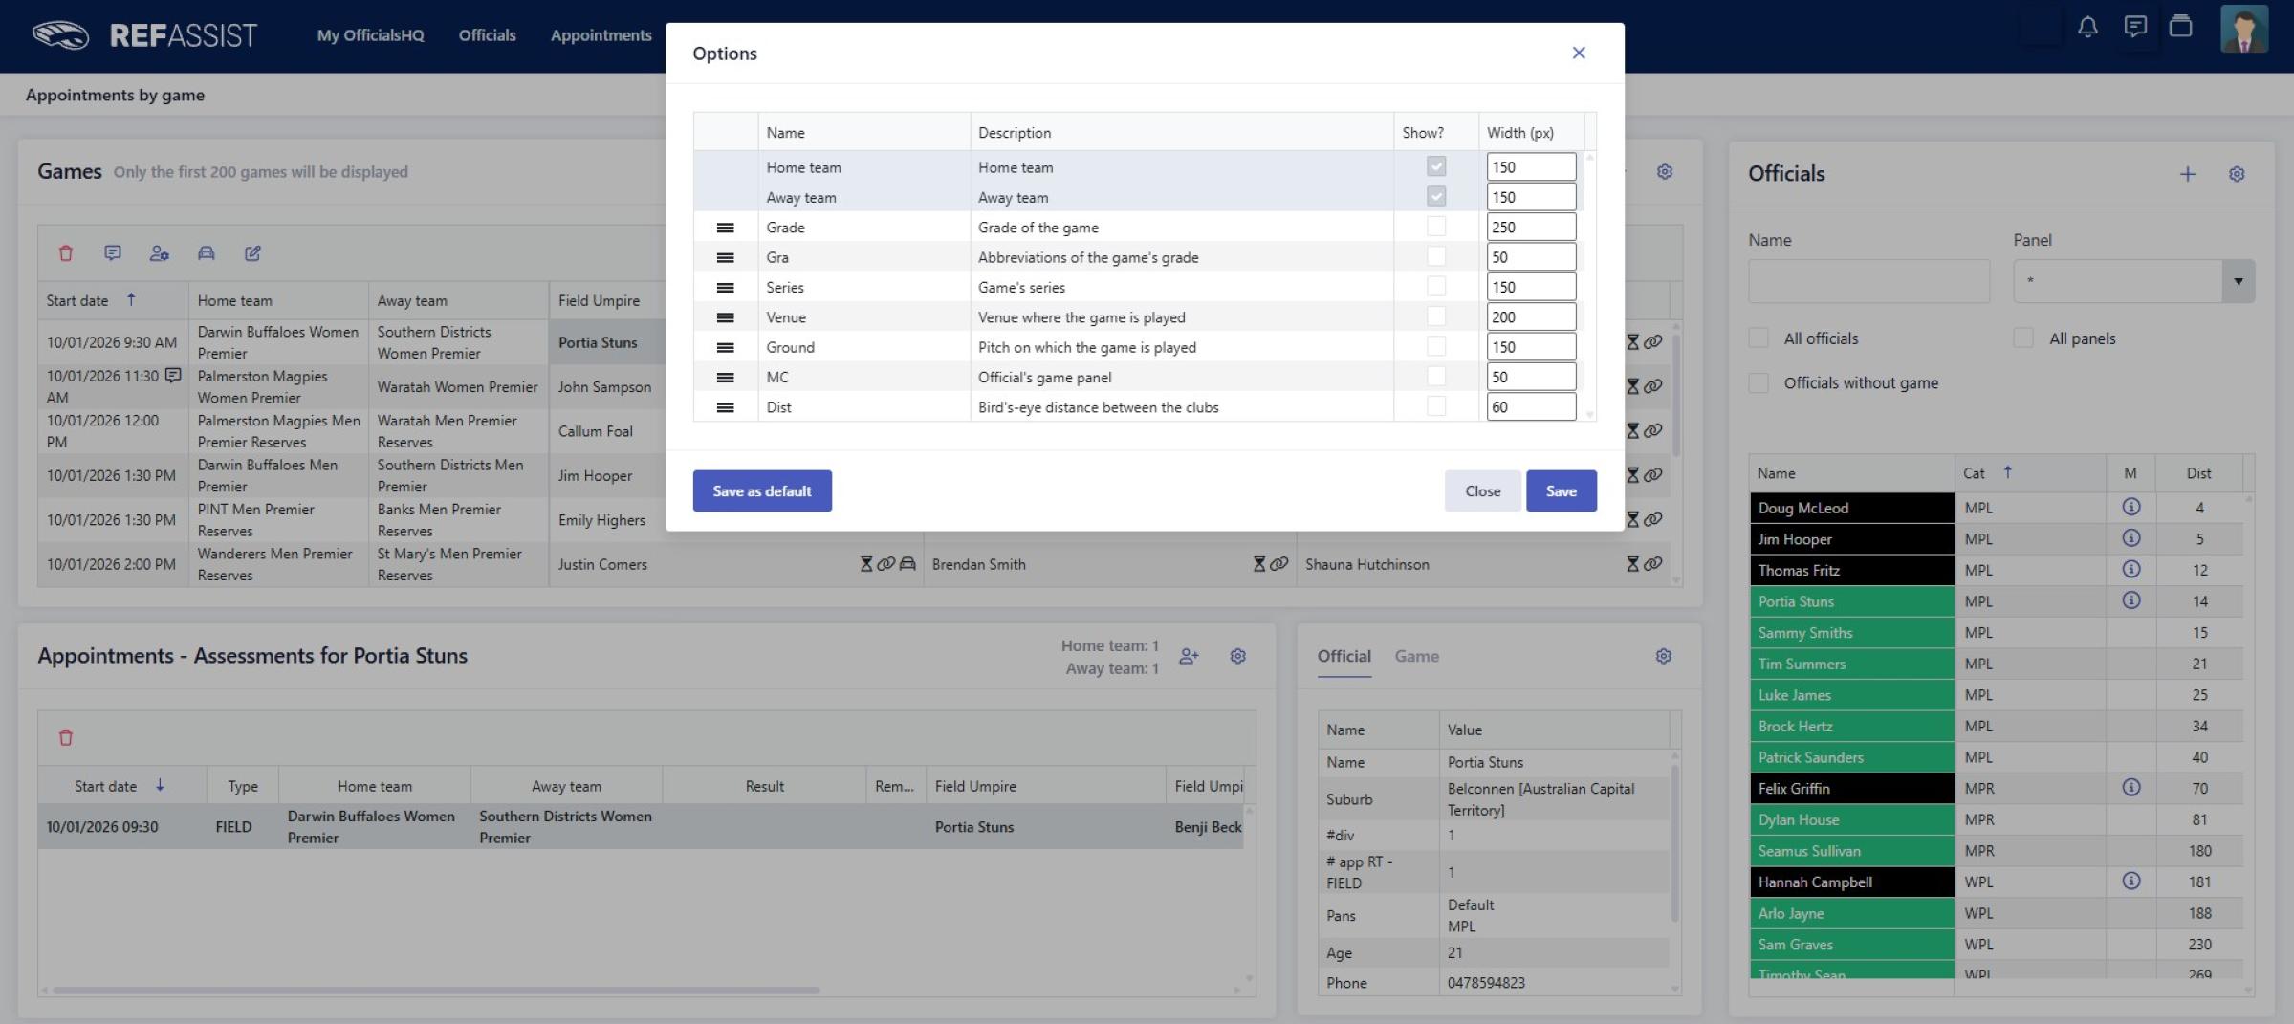Check Officials without game option
Image resolution: width=2294 pixels, height=1024 pixels.
click(x=1758, y=383)
